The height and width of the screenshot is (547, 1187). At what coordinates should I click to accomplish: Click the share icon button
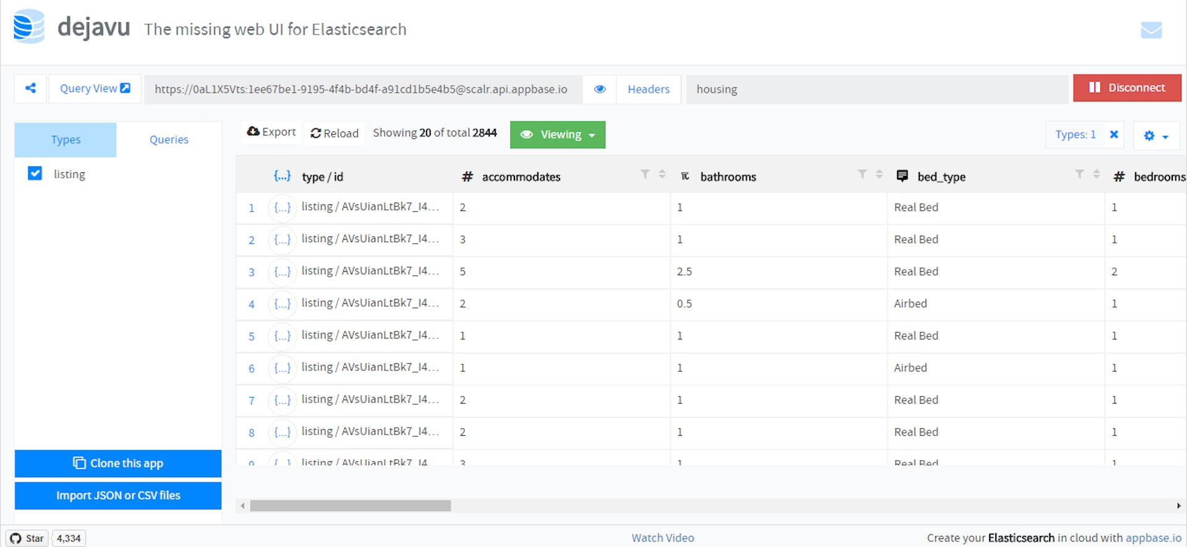[30, 88]
